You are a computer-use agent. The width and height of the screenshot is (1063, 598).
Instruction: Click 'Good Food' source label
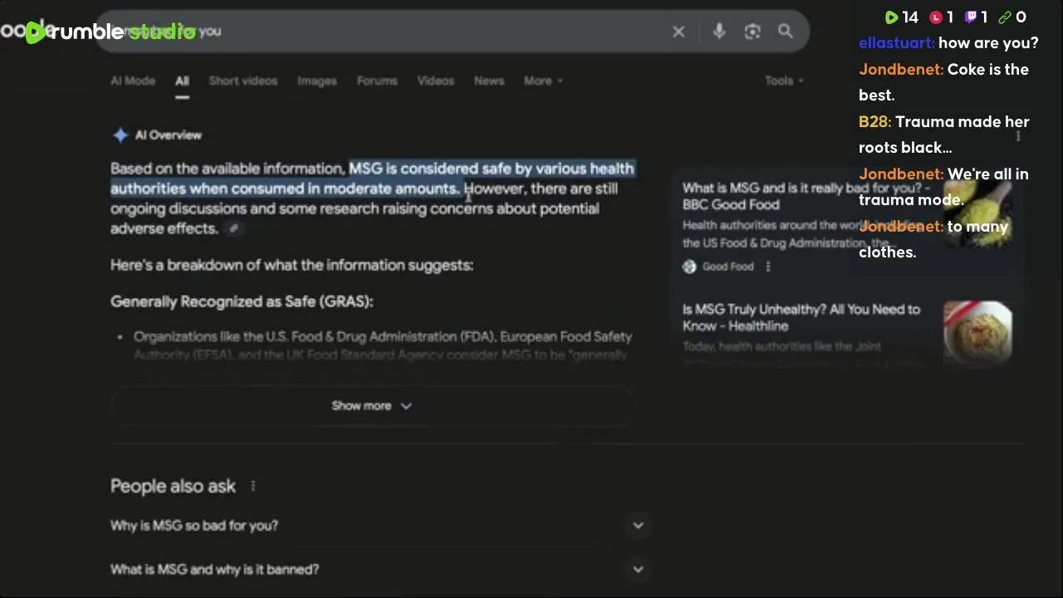pyautogui.click(x=727, y=267)
